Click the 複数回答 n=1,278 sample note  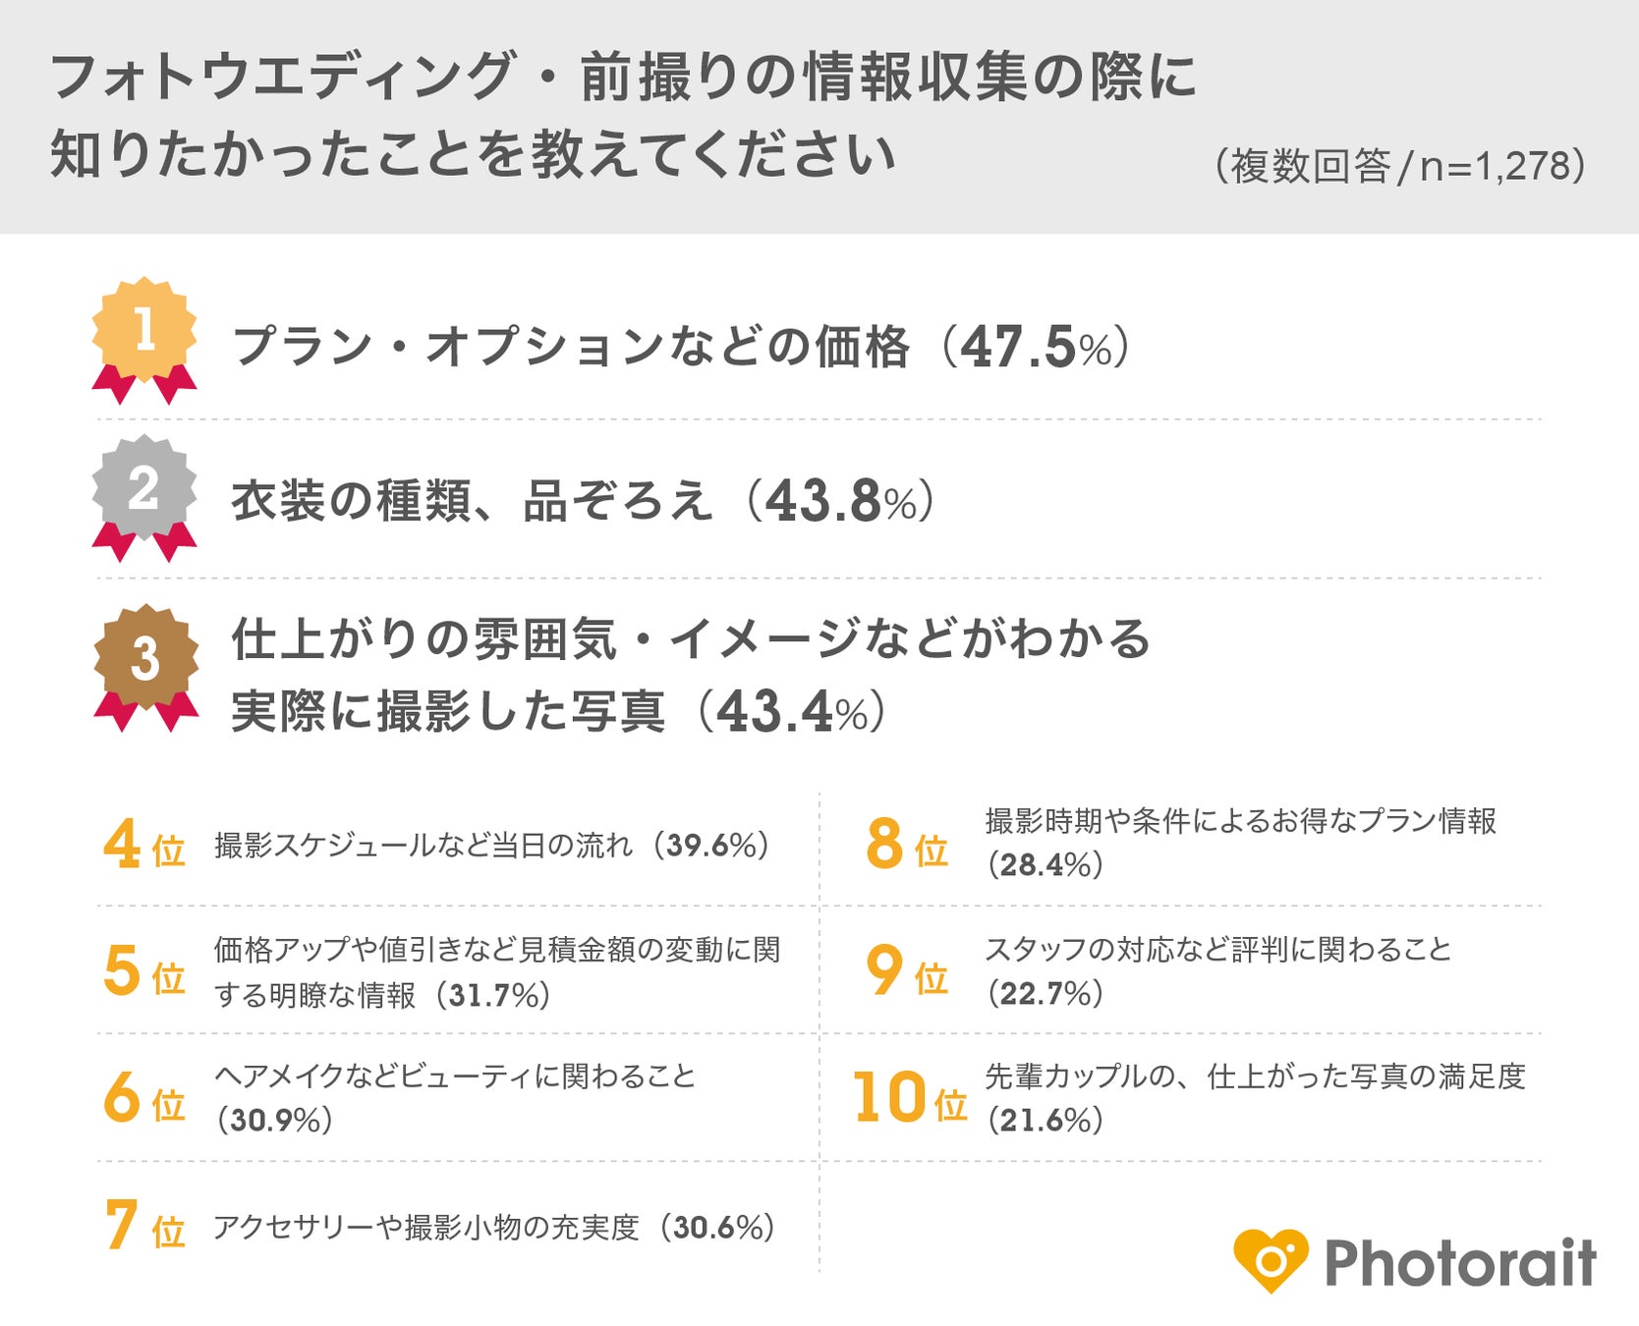tap(1400, 166)
